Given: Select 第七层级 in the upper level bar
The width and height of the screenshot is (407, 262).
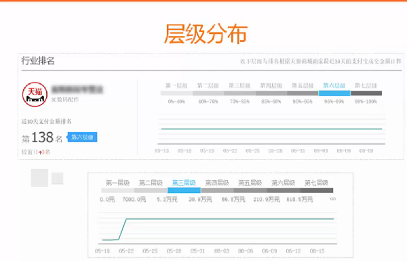Looking at the screenshot, I should pyautogui.click(x=366, y=85).
